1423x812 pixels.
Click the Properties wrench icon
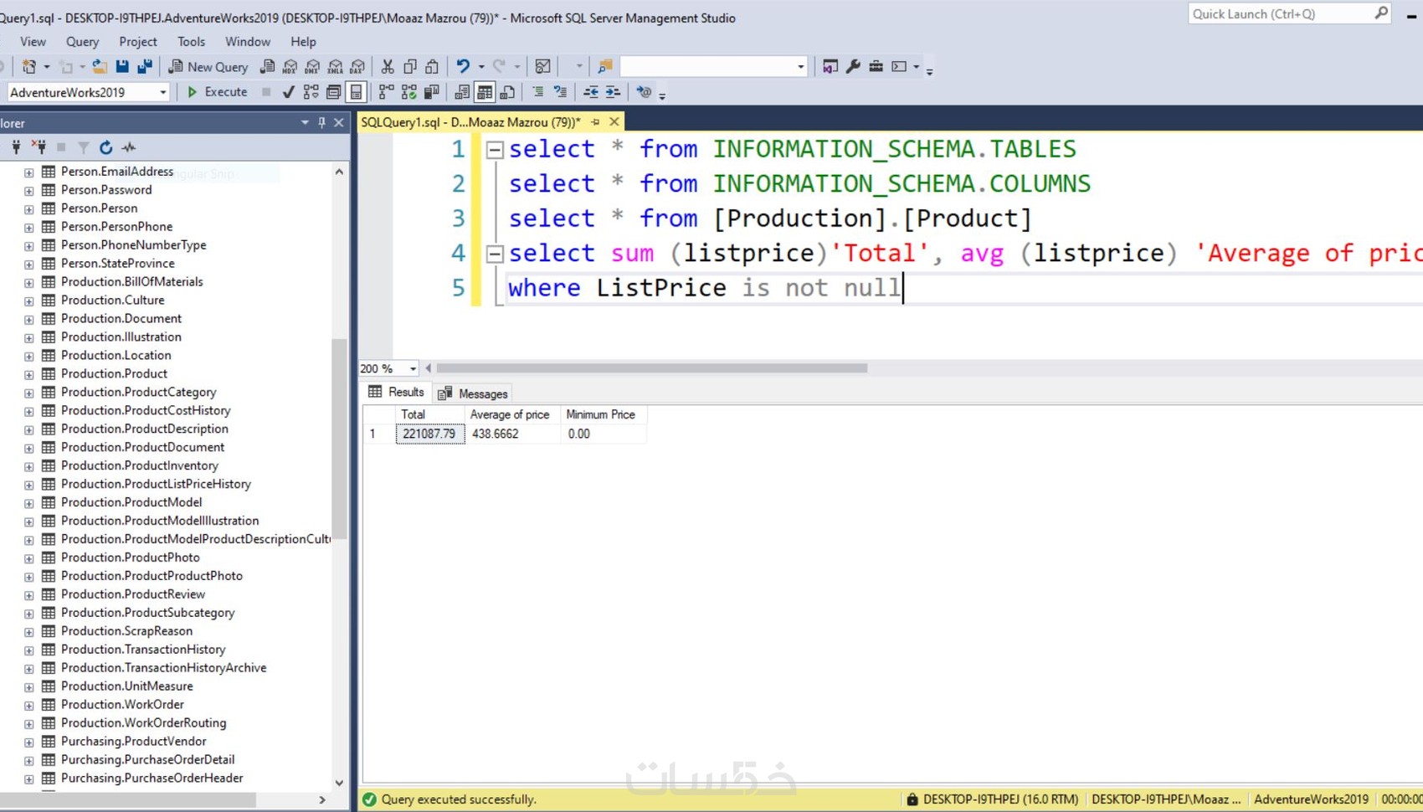click(x=853, y=66)
